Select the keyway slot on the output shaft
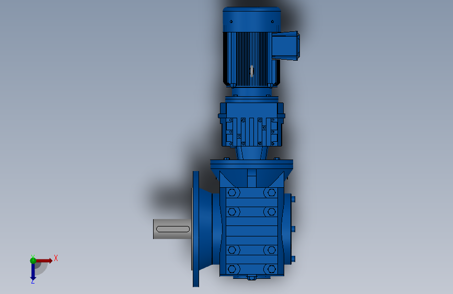Viewport: 453px width, 294px height. coord(173,229)
